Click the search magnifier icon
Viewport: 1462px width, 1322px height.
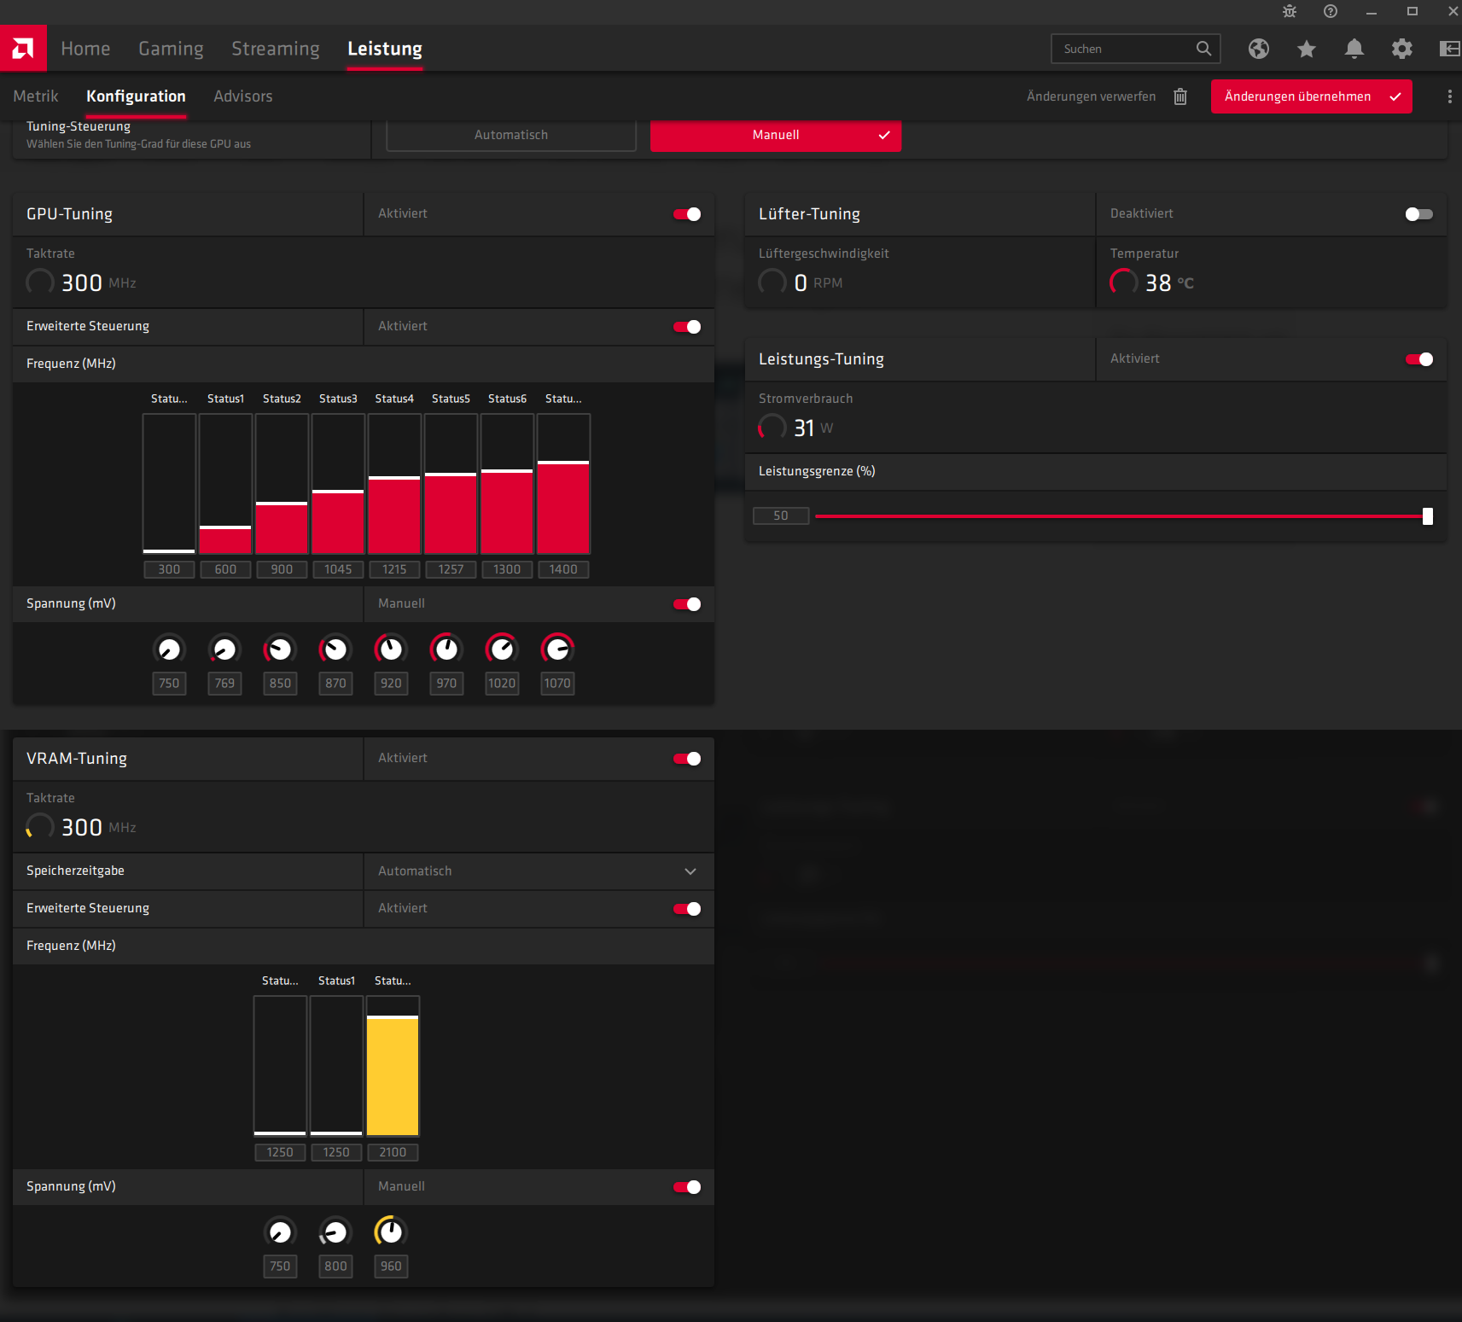pyautogui.click(x=1203, y=49)
